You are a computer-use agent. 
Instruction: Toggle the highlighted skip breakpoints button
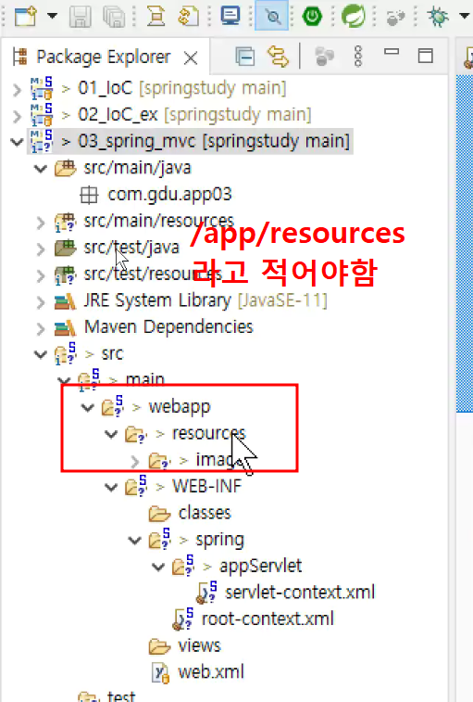tap(272, 16)
